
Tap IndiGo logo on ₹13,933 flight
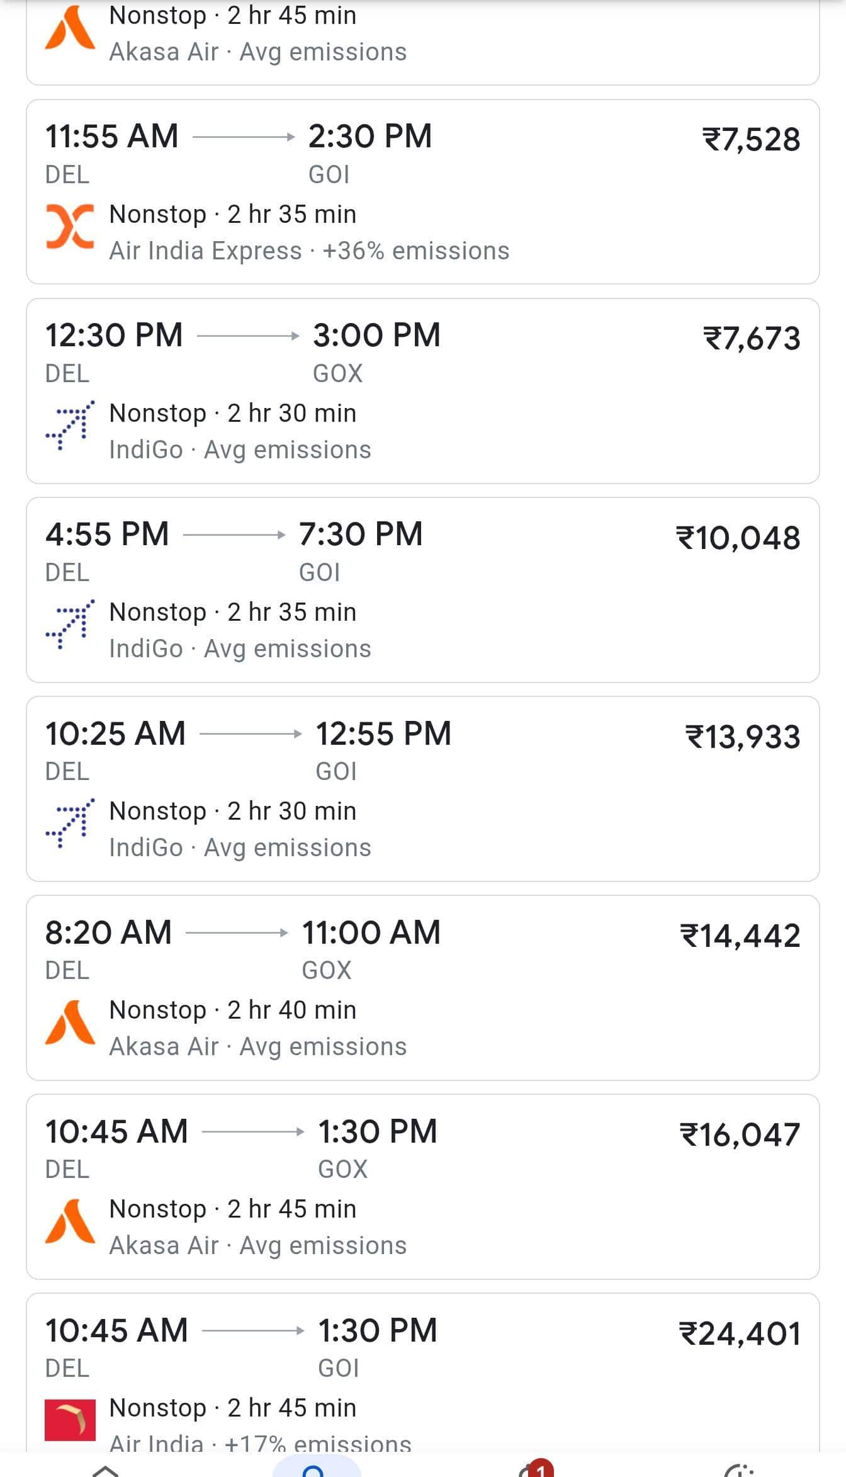(x=70, y=823)
